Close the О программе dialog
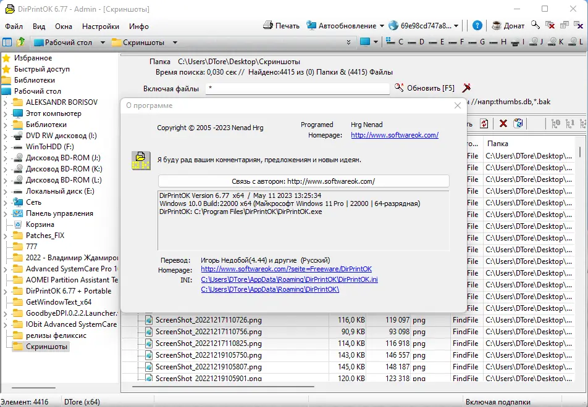Screen dimensions: 588x407 458,105
